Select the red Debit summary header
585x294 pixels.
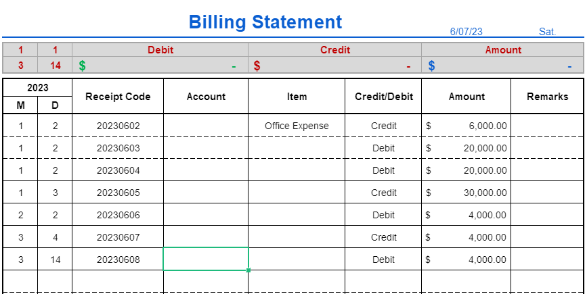(160, 50)
